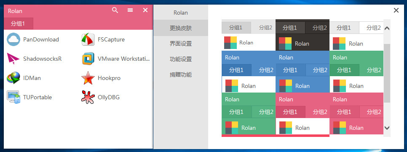This screenshot has height=152, width=407.
Task: Select the all-blue skin thumbnail
Action: coord(303,72)
